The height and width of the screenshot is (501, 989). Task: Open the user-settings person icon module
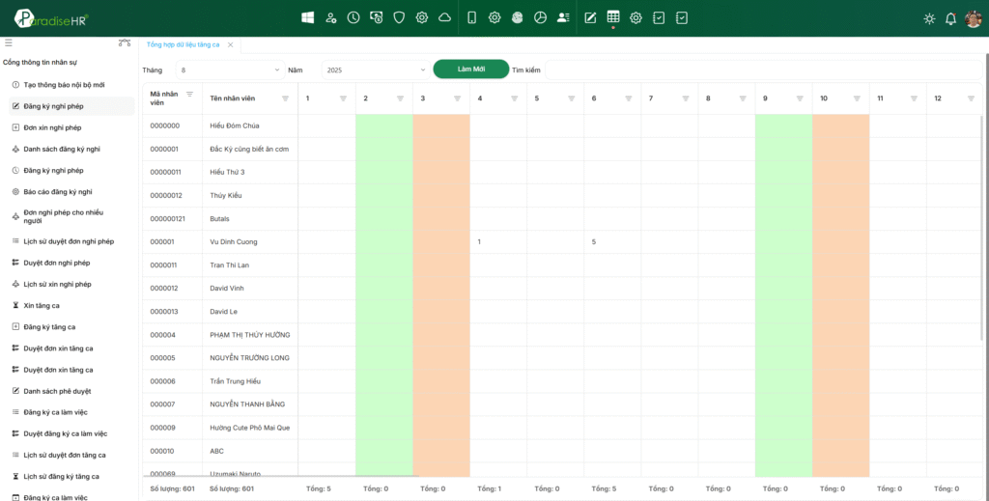pyautogui.click(x=330, y=17)
